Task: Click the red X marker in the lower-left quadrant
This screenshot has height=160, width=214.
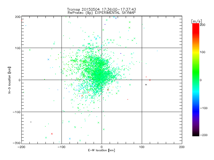Action: click(52, 134)
